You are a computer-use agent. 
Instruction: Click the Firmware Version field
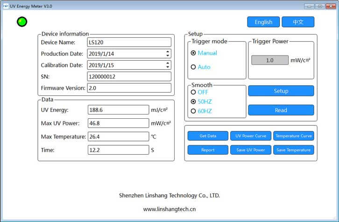(x=129, y=88)
